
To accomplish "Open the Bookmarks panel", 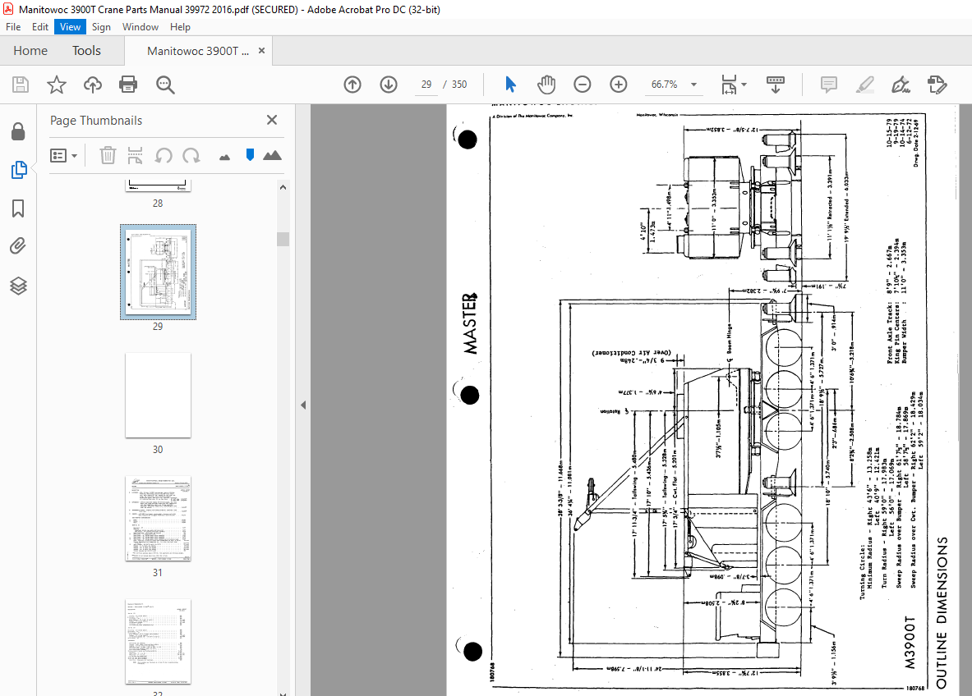I will [x=18, y=208].
